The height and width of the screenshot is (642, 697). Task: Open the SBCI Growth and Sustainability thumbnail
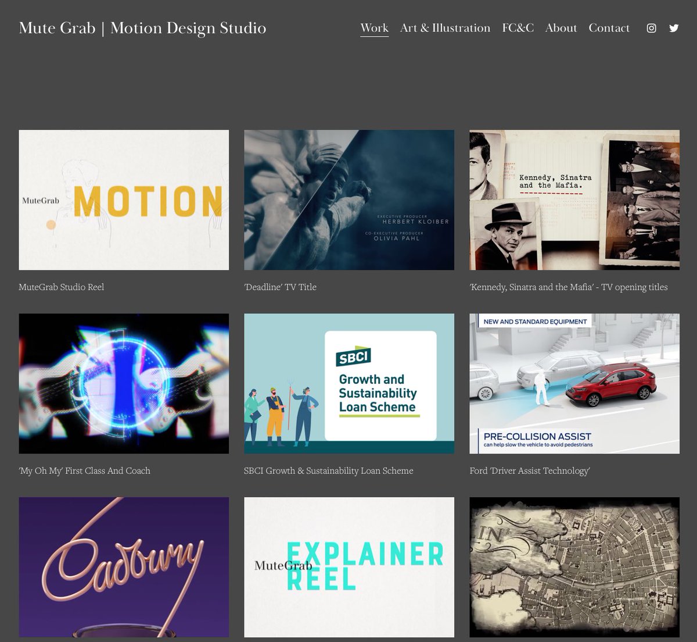tap(349, 384)
